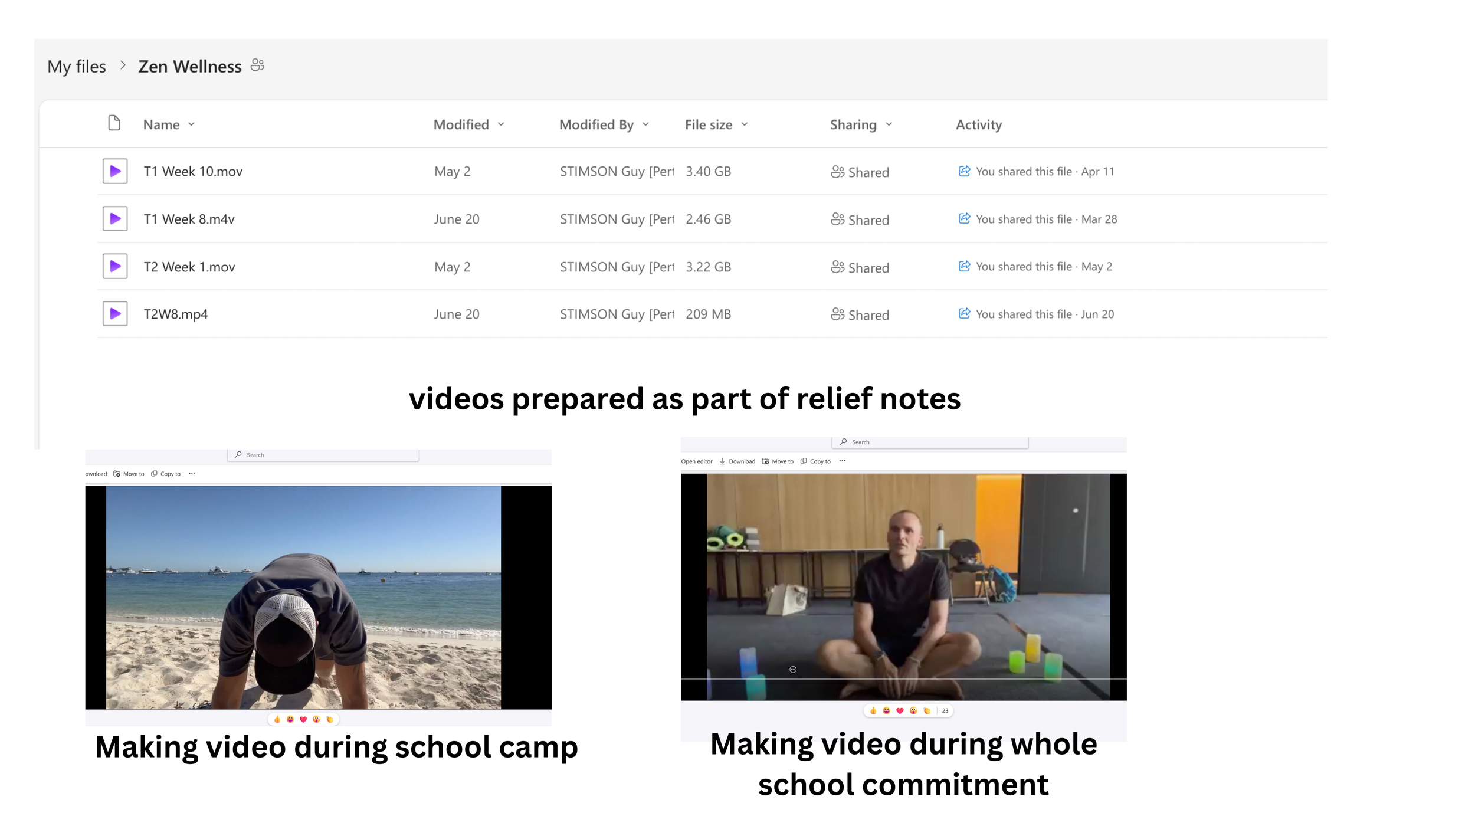Click the file type column header icon
Viewport: 1475px width, 826px height.
click(x=114, y=123)
